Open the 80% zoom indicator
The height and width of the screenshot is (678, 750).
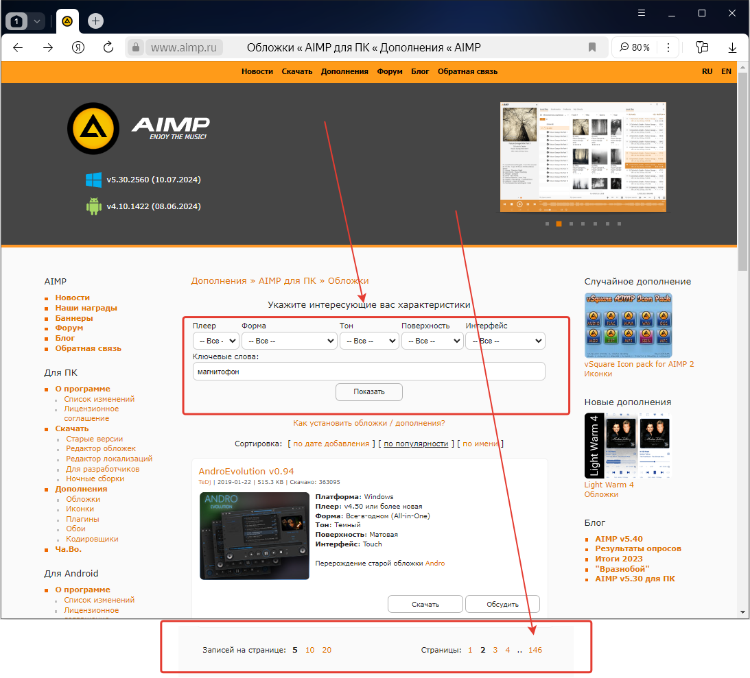pyautogui.click(x=635, y=47)
